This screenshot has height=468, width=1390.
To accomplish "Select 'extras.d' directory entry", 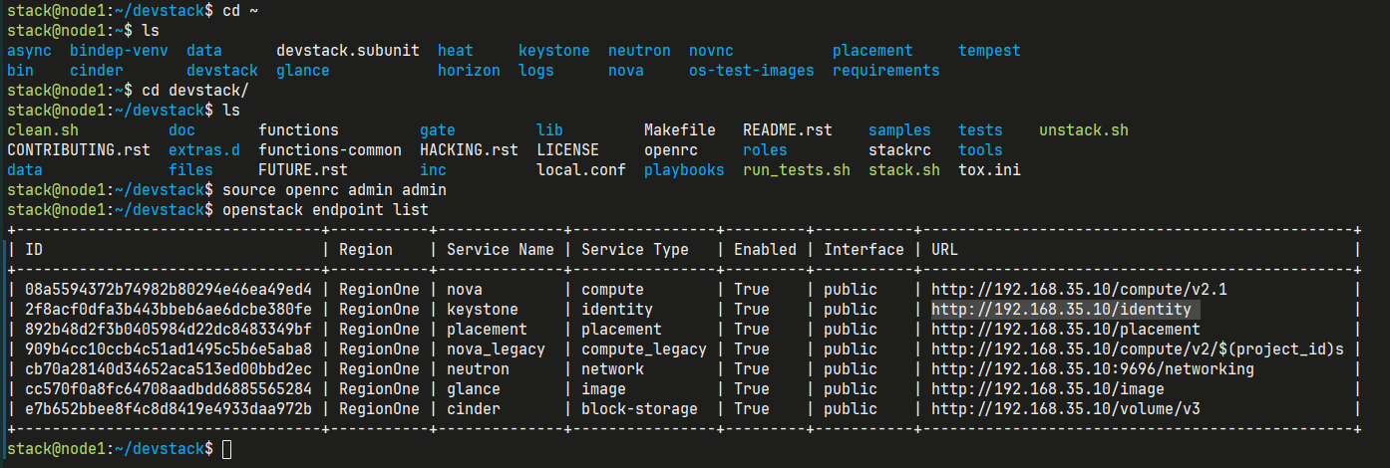I will coord(204,149).
